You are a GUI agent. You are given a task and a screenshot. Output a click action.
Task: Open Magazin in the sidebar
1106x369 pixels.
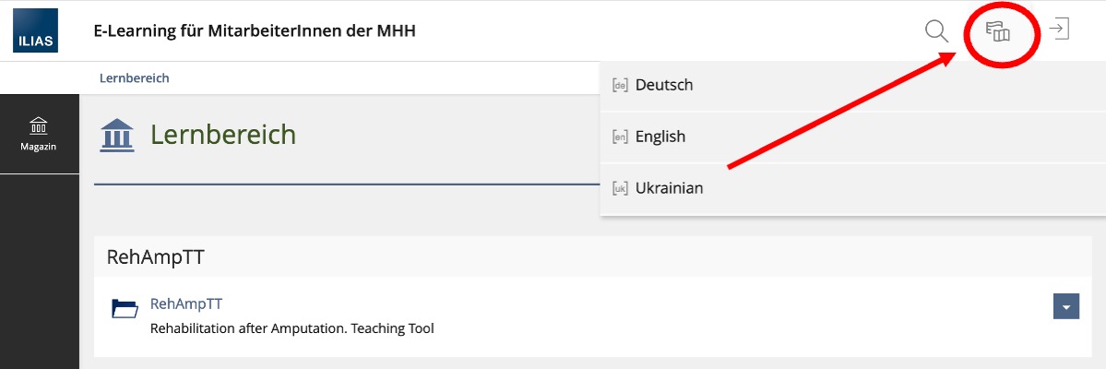coord(39,134)
